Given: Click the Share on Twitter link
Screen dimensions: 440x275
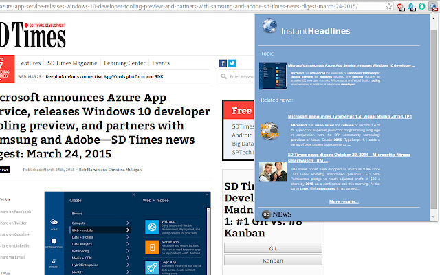Looking at the screenshot, I should click(14, 223).
